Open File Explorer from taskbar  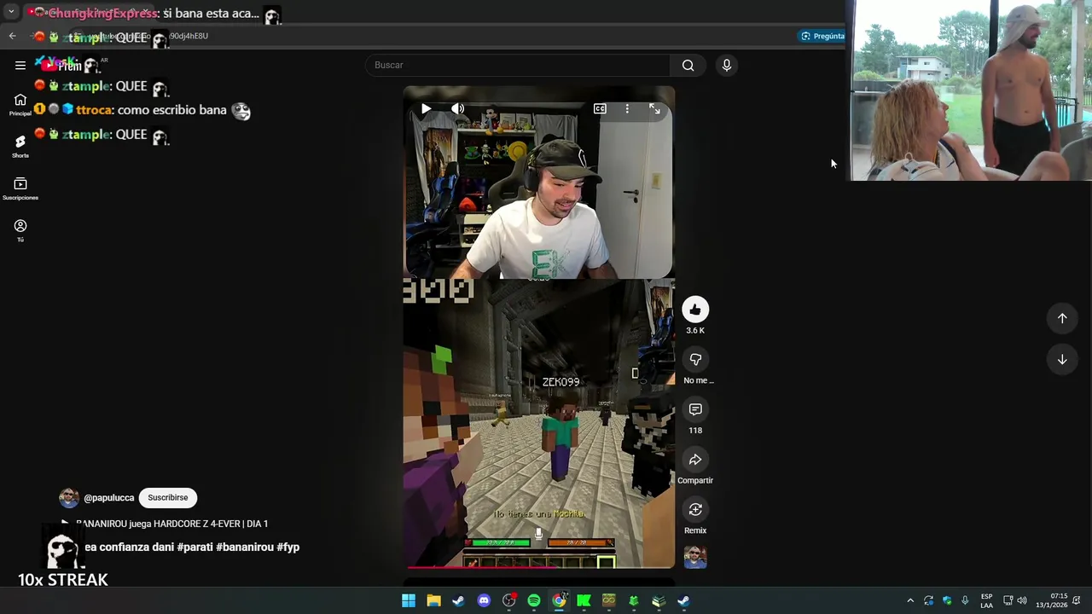[x=433, y=601]
